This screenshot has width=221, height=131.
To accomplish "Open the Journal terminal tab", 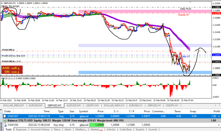I will pyautogui.click(x=152, y=129).
